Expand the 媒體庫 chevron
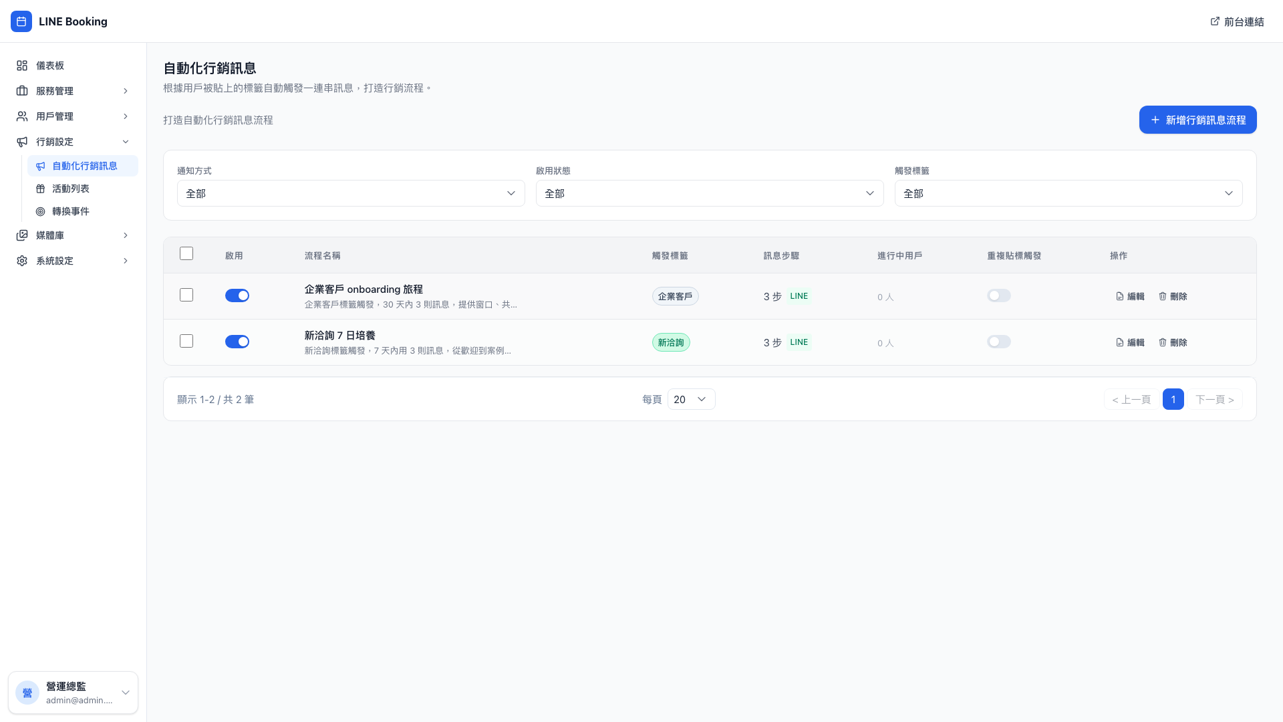 (126, 235)
